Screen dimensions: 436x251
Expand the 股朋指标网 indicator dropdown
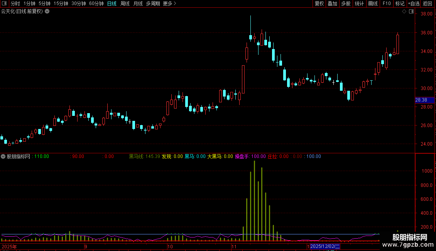(3, 156)
